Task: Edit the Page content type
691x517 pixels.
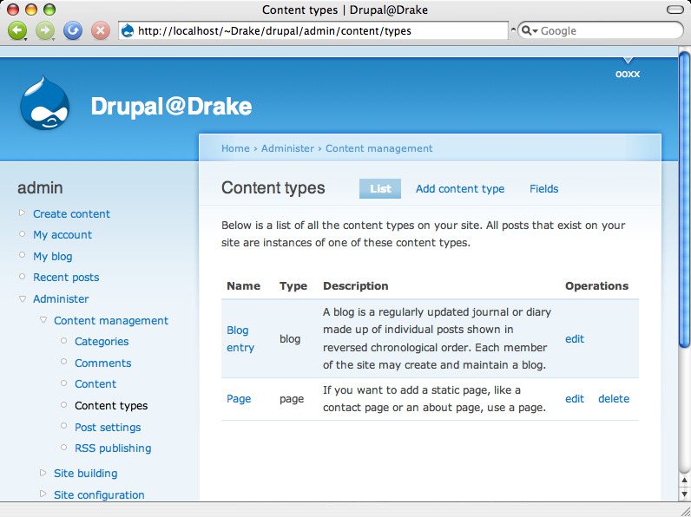Action: coord(575,398)
